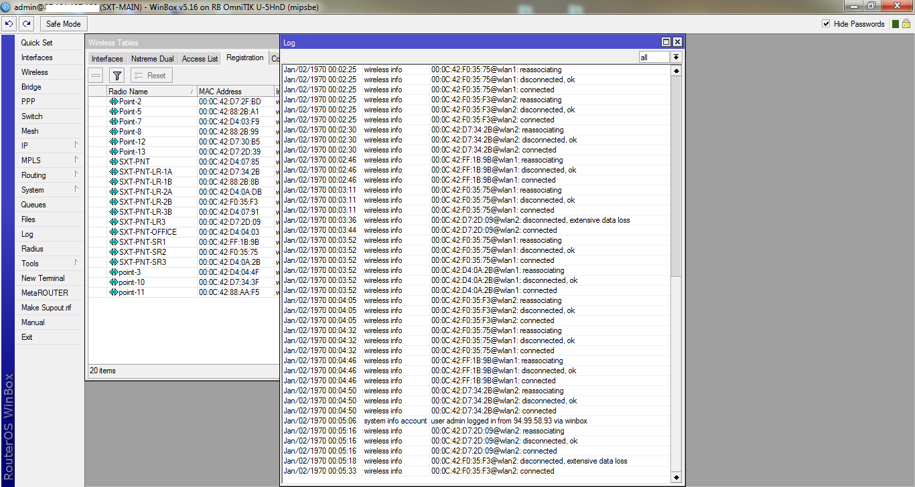Image resolution: width=915 pixels, height=487 pixels.
Task: Open the funnel Filter icon in Wireless Tables
Action: [x=117, y=76]
